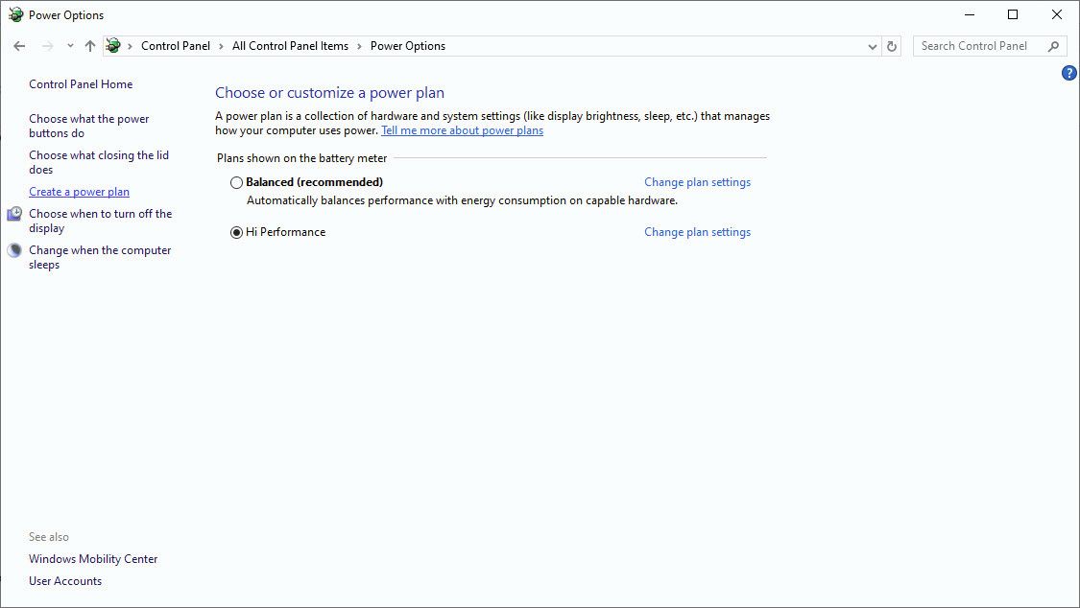This screenshot has height=608, width=1080.
Task: Open the Help question mark icon
Action: tap(1068, 73)
